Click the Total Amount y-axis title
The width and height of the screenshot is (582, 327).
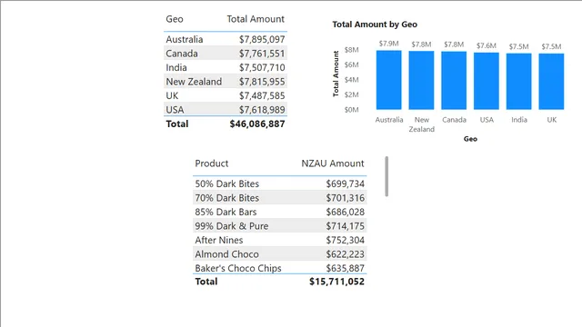pos(336,74)
